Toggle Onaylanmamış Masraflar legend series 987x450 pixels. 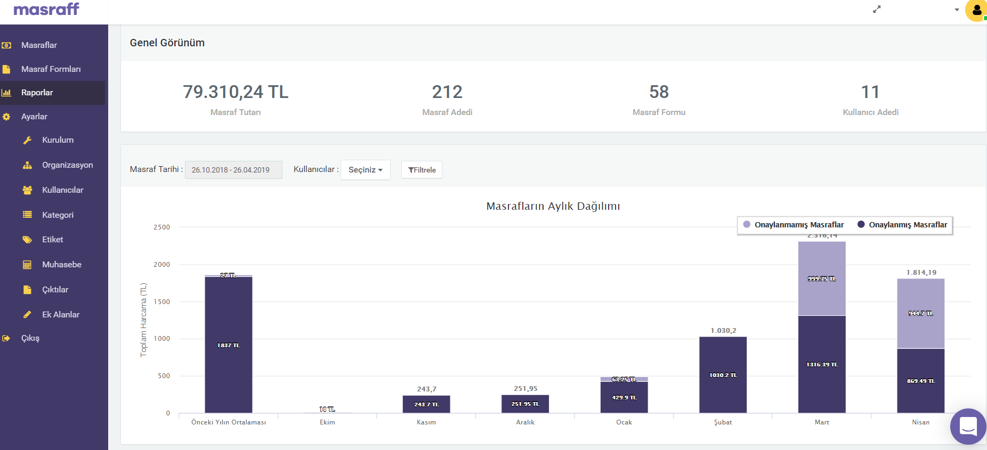click(x=794, y=225)
